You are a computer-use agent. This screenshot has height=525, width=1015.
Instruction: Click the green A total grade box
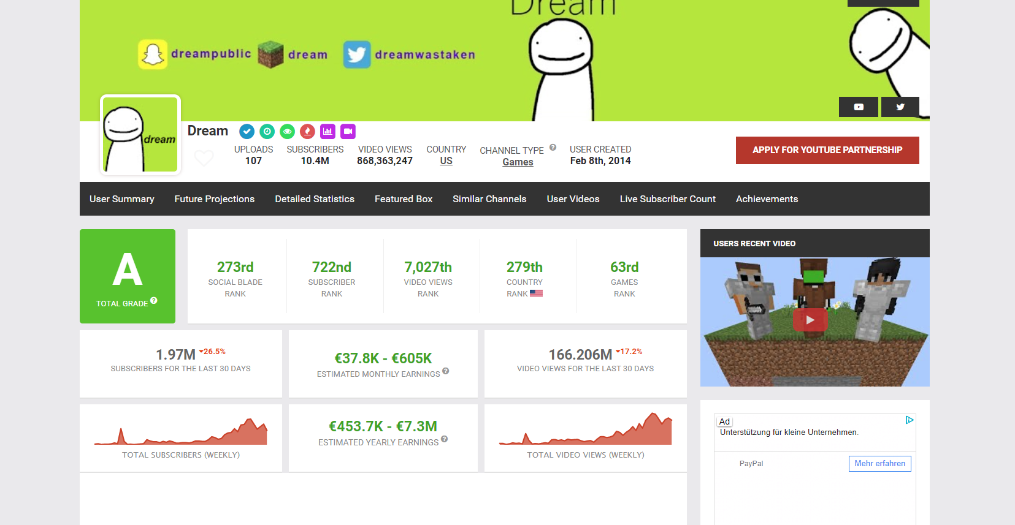128,276
